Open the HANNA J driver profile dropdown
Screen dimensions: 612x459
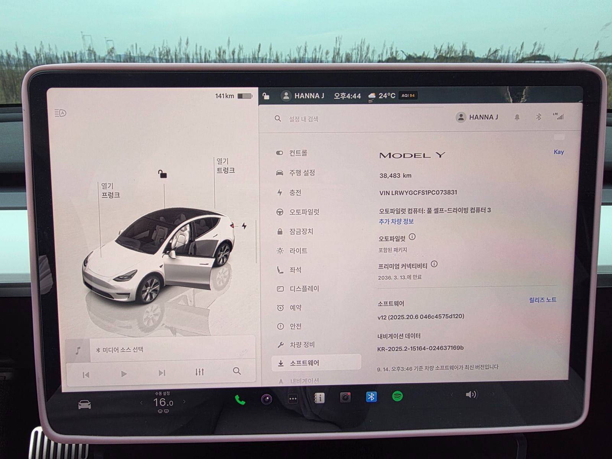[x=477, y=117]
